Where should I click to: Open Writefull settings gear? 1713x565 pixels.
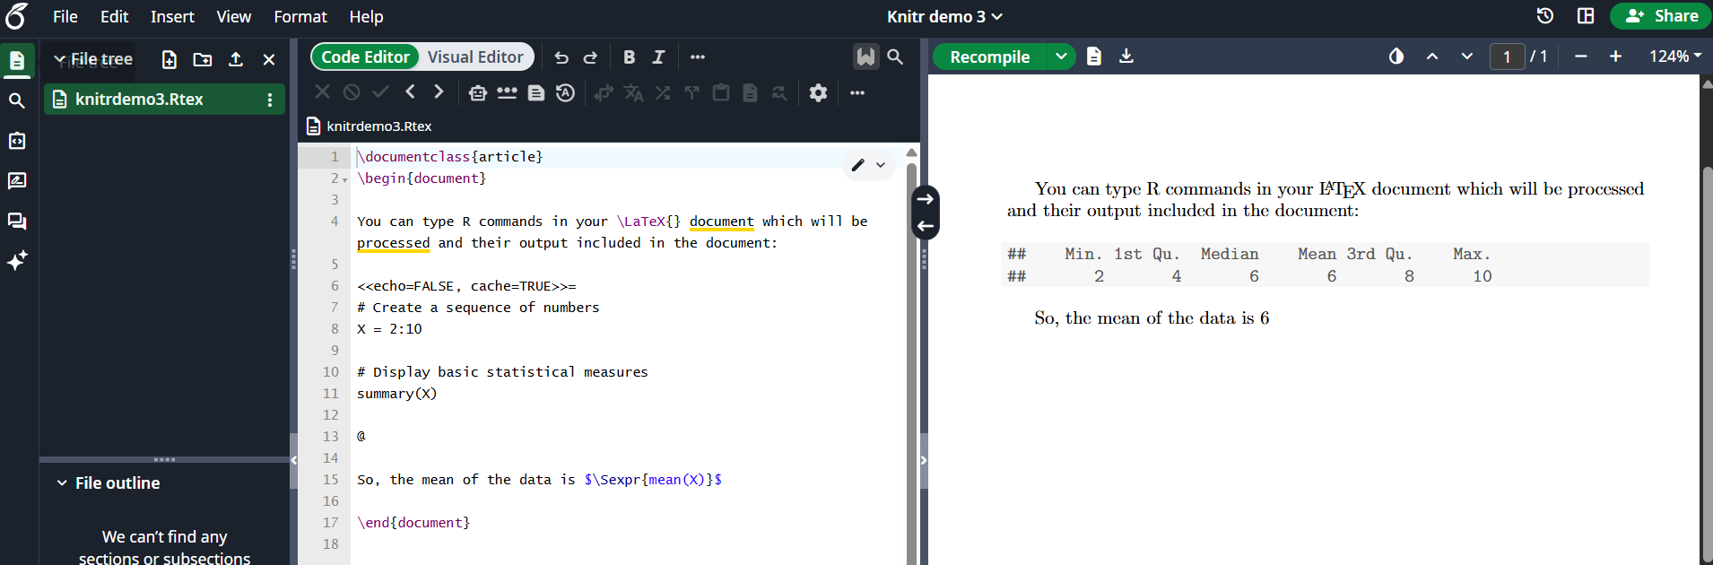pyautogui.click(x=818, y=92)
